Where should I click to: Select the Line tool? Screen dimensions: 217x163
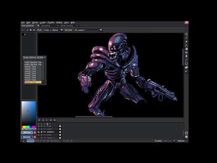186,60
